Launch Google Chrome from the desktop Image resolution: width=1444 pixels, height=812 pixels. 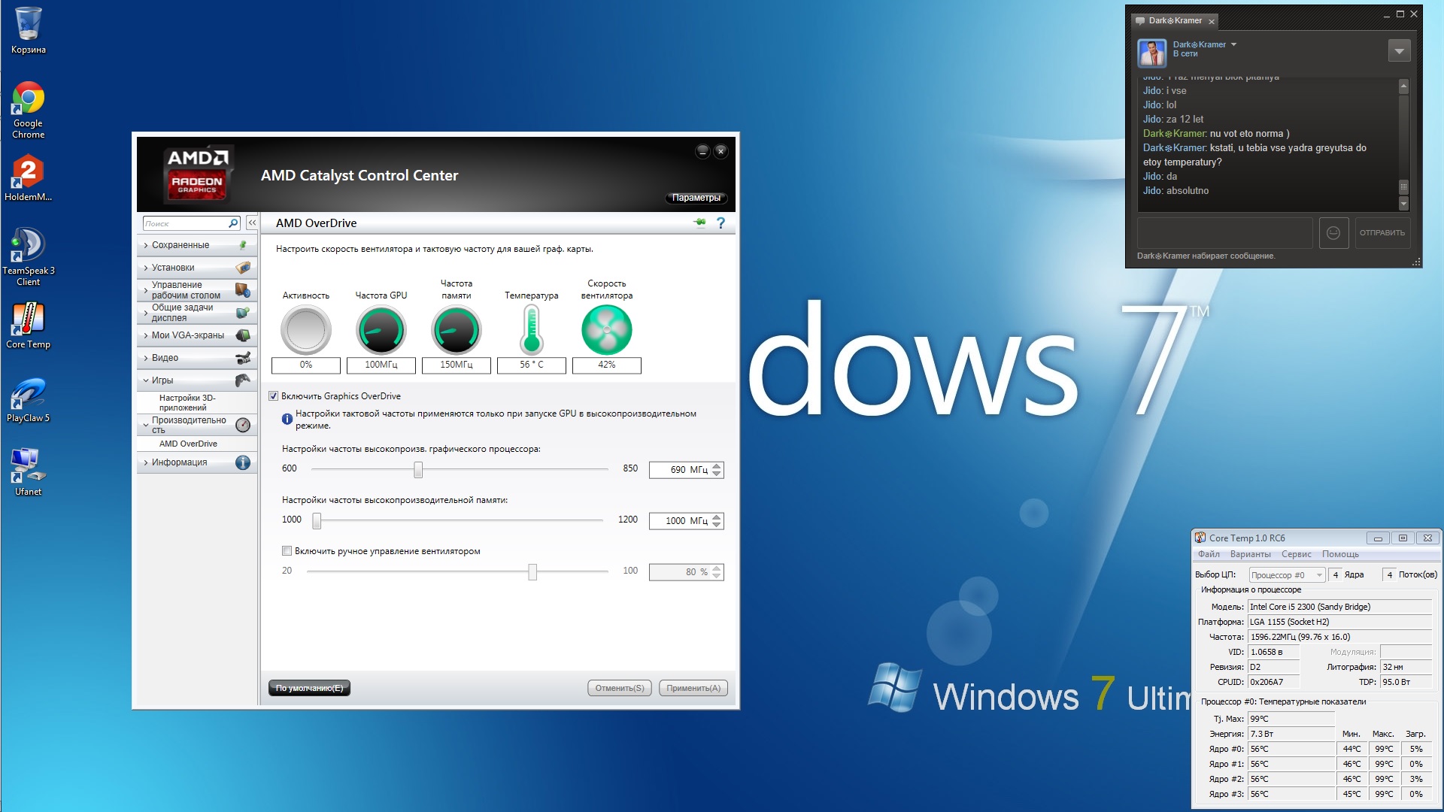29,110
